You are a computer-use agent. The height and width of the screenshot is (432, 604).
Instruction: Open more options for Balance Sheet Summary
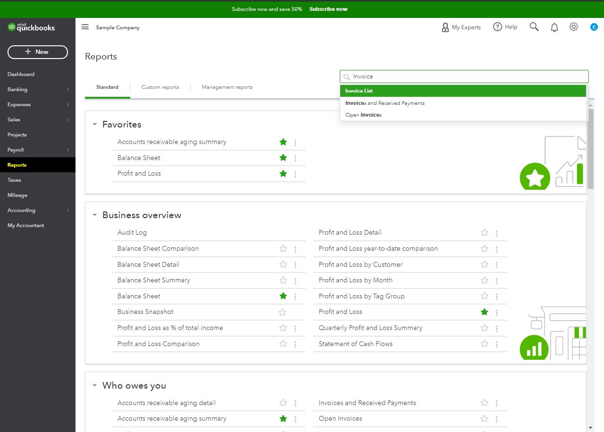(x=295, y=280)
